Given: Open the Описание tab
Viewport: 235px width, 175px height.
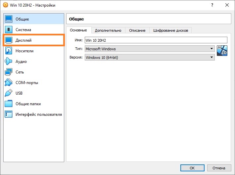Looking at the screenshot, I should tap(137, 30).
